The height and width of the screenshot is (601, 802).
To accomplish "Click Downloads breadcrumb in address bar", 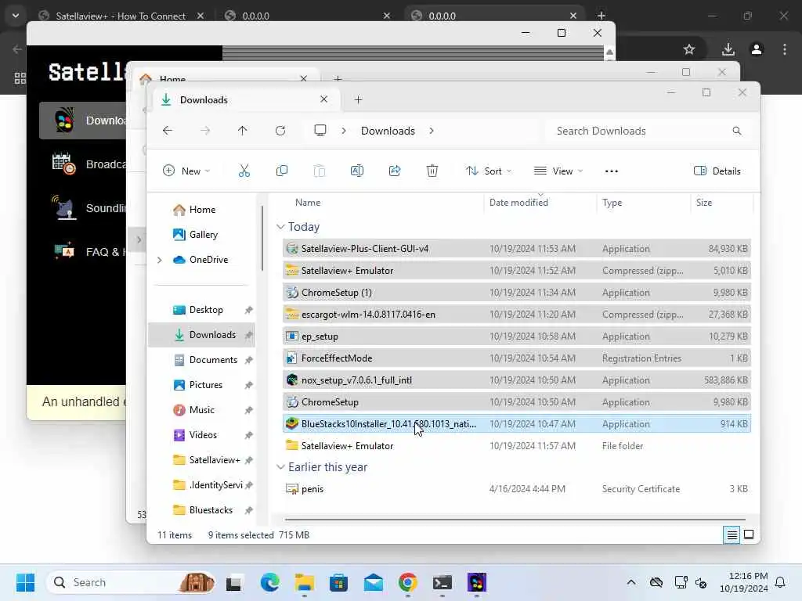I will click(388, 131).
